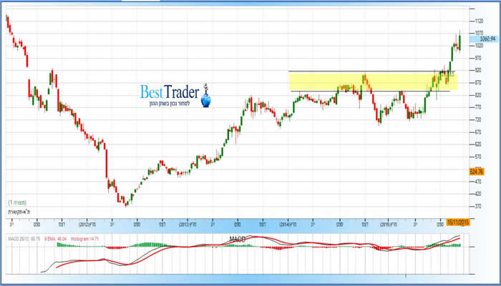Click the globe icon in BestTrader logo
This screenshot has height=286, width=501.
pyautogui.click(x=207, y=102)
